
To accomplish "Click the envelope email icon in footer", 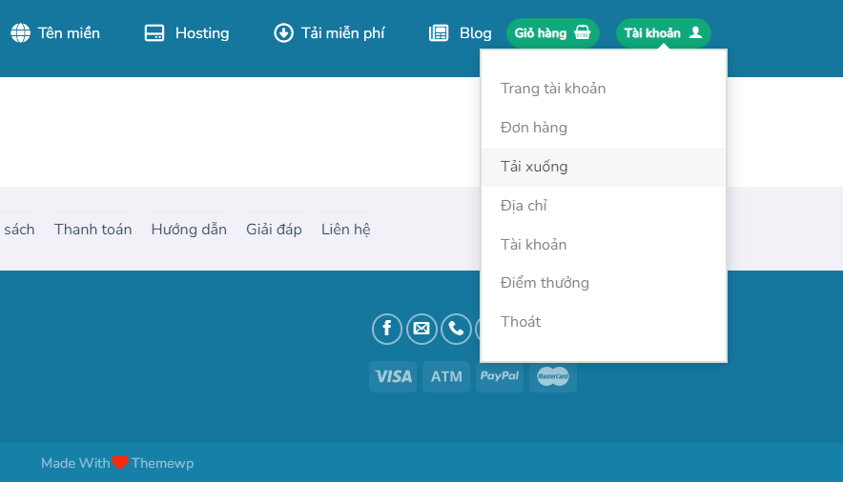I will (421, 329).
